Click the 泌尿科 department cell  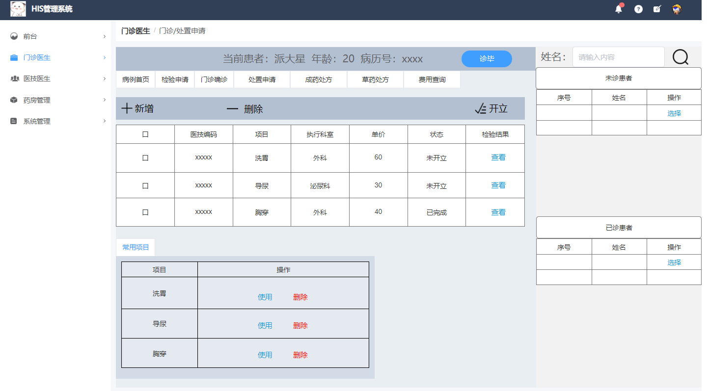pyautogui.click(x=320, y=186)
